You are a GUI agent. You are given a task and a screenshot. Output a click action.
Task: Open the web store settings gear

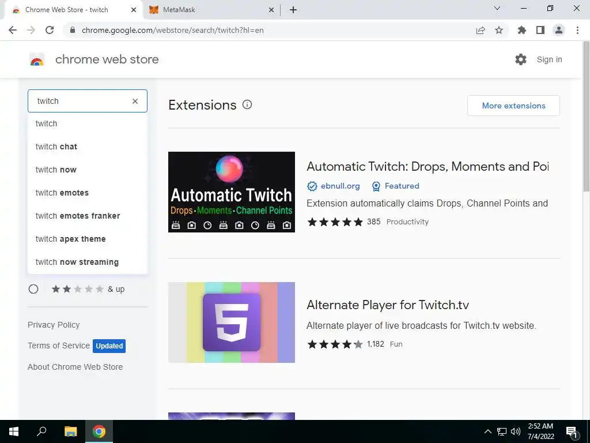521,59
